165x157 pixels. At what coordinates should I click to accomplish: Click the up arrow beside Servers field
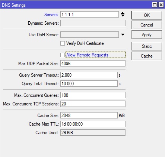123,13
